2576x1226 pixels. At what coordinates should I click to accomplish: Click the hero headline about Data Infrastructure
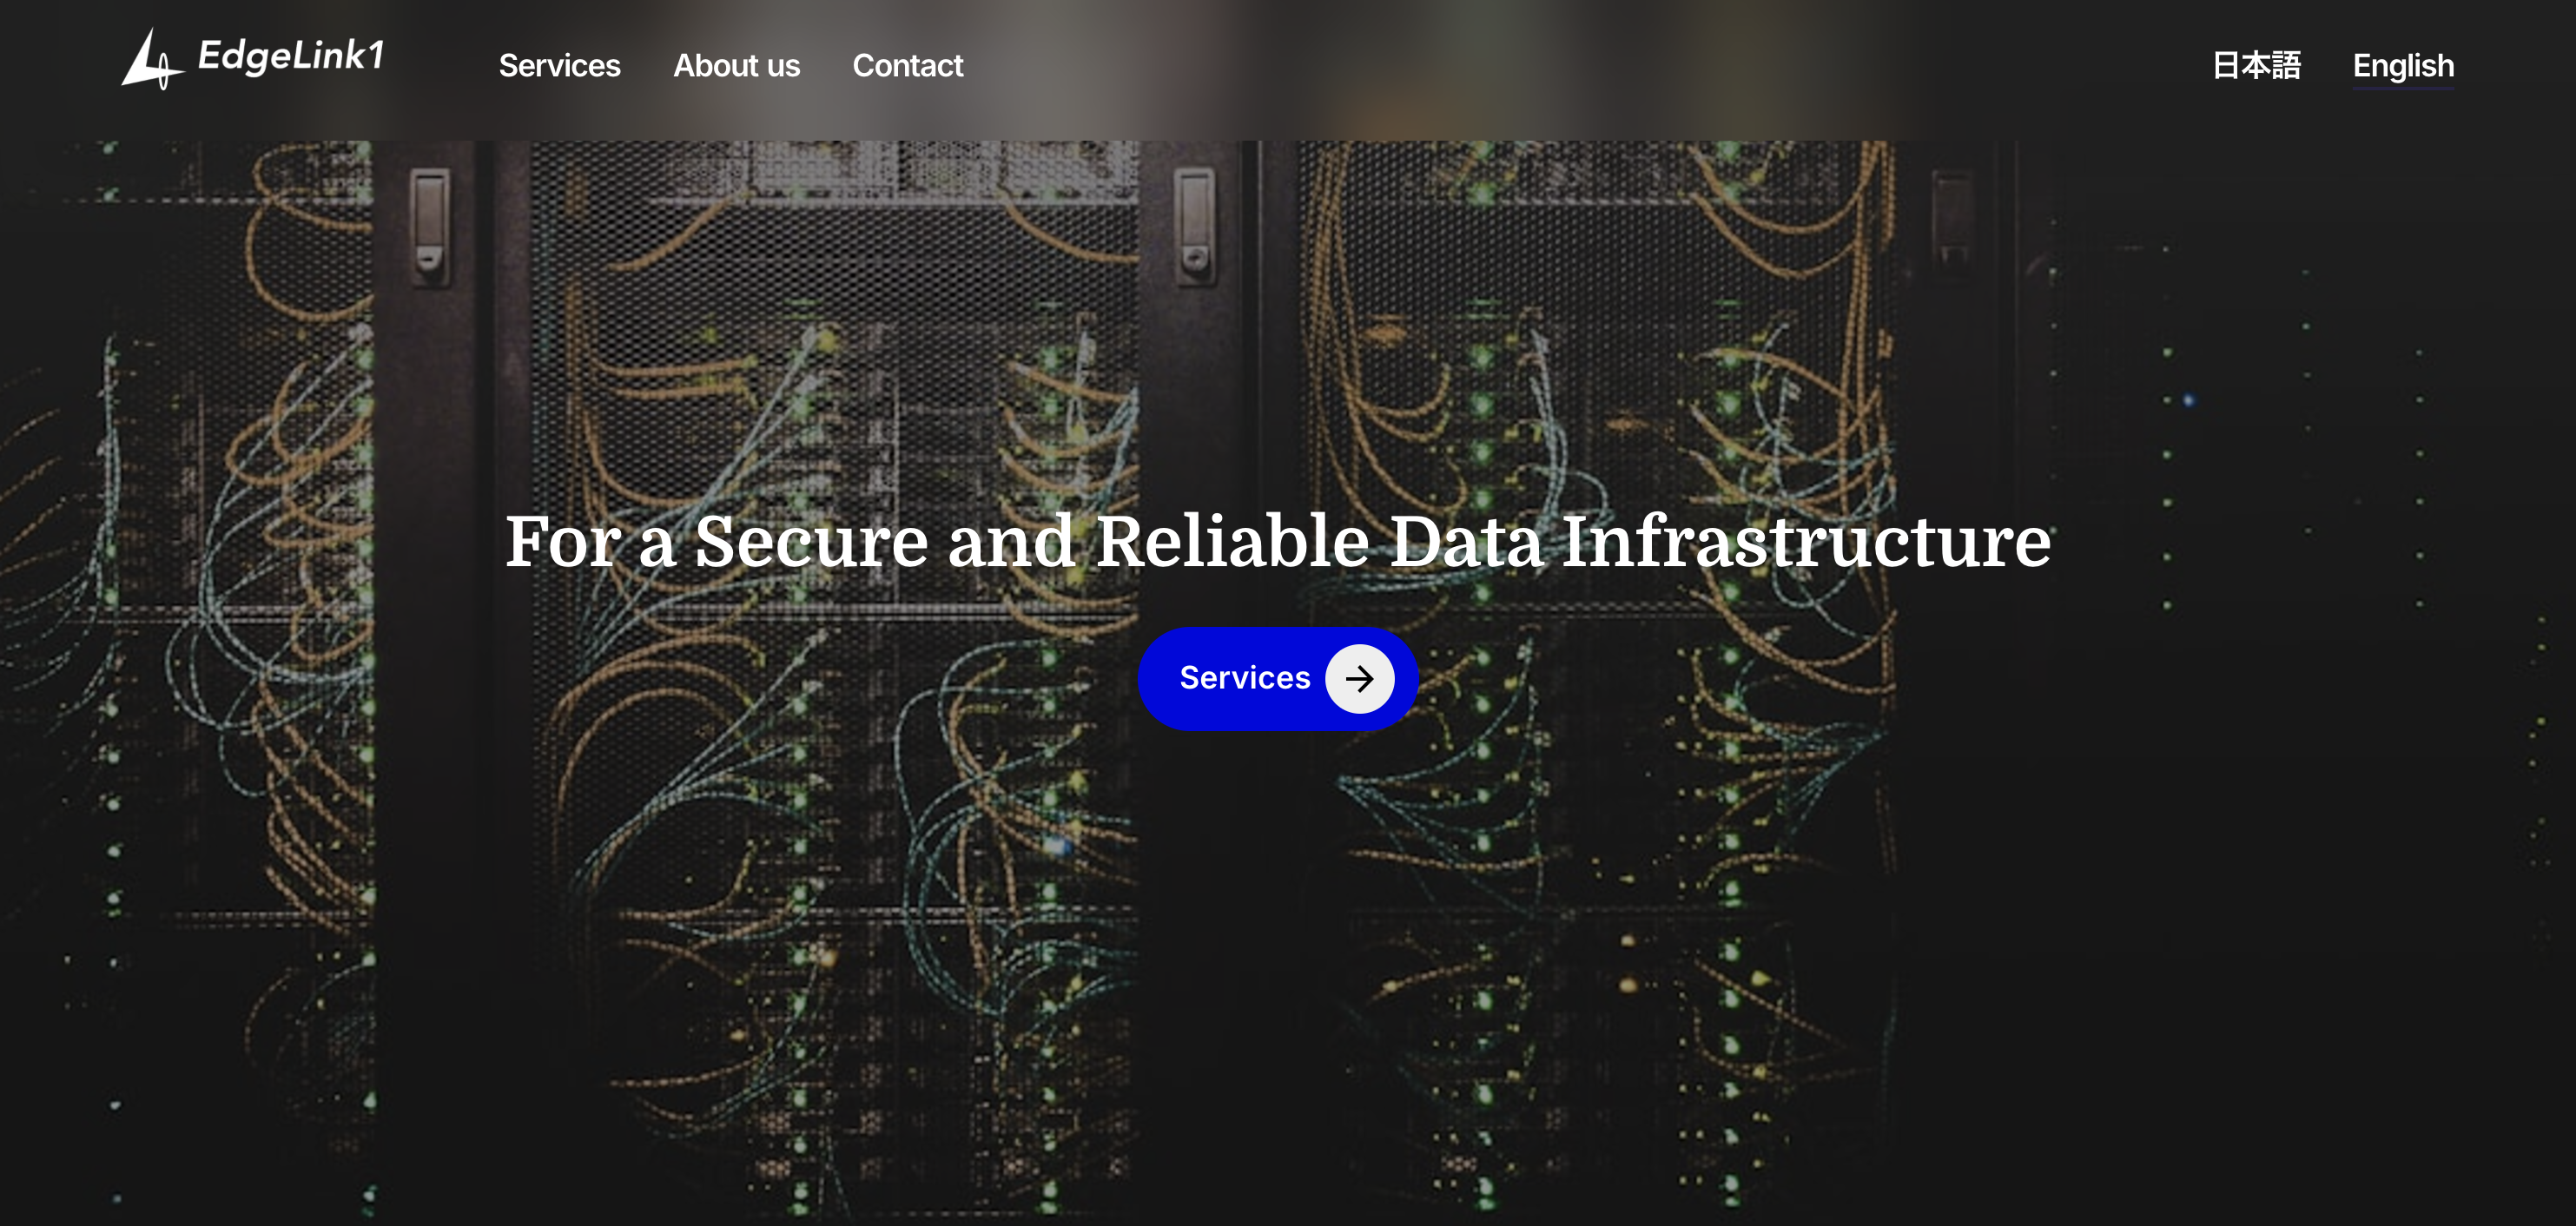tap(1277, 541)
